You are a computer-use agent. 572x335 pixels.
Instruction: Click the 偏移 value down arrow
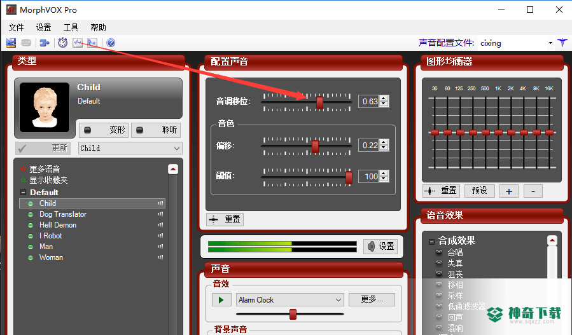pyautogui.click(x=384, y=147)
